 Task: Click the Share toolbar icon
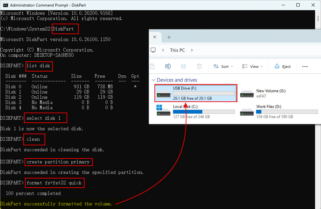[x=184, y=66]
